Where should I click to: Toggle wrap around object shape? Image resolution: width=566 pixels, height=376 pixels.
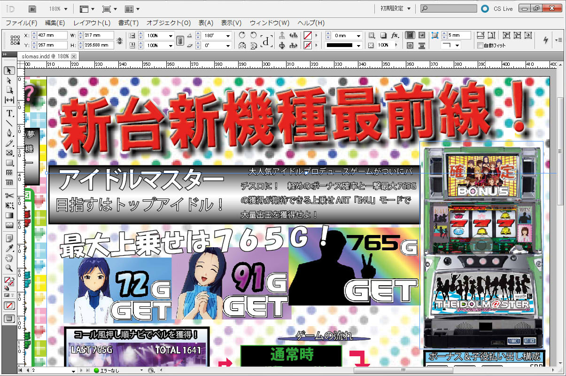coord(410,46)
